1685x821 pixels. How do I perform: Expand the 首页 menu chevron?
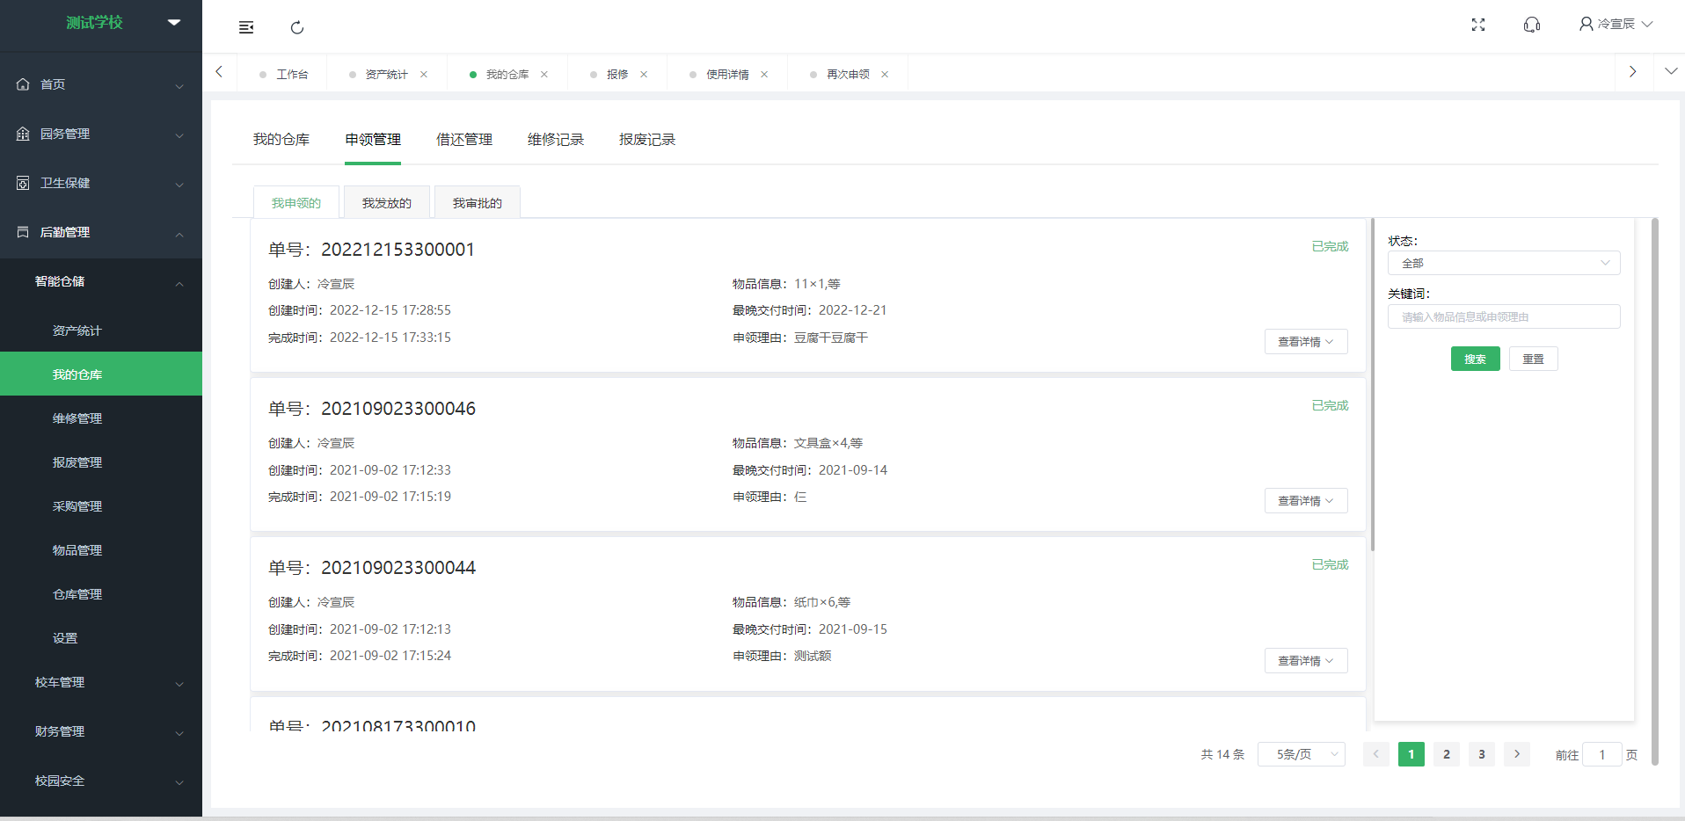pyautogui.click(x=179, y=86)
